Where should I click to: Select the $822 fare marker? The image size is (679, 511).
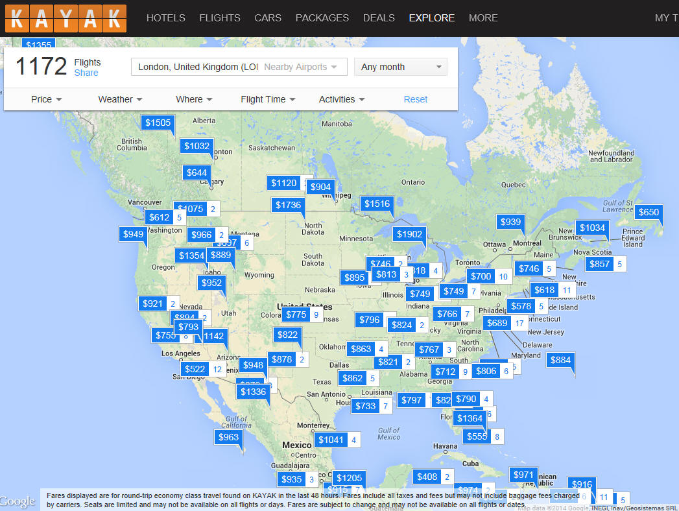click(x=287, y=335)
